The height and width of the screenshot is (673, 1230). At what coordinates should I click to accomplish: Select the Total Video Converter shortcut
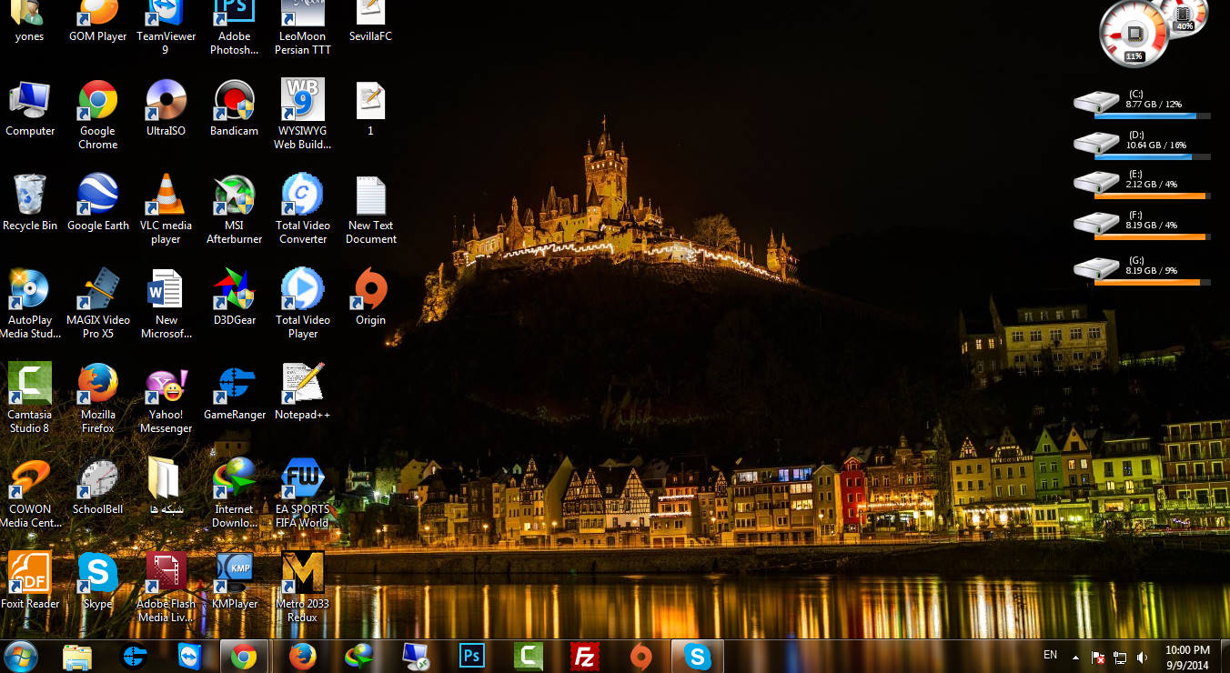[x=303, y=209]
